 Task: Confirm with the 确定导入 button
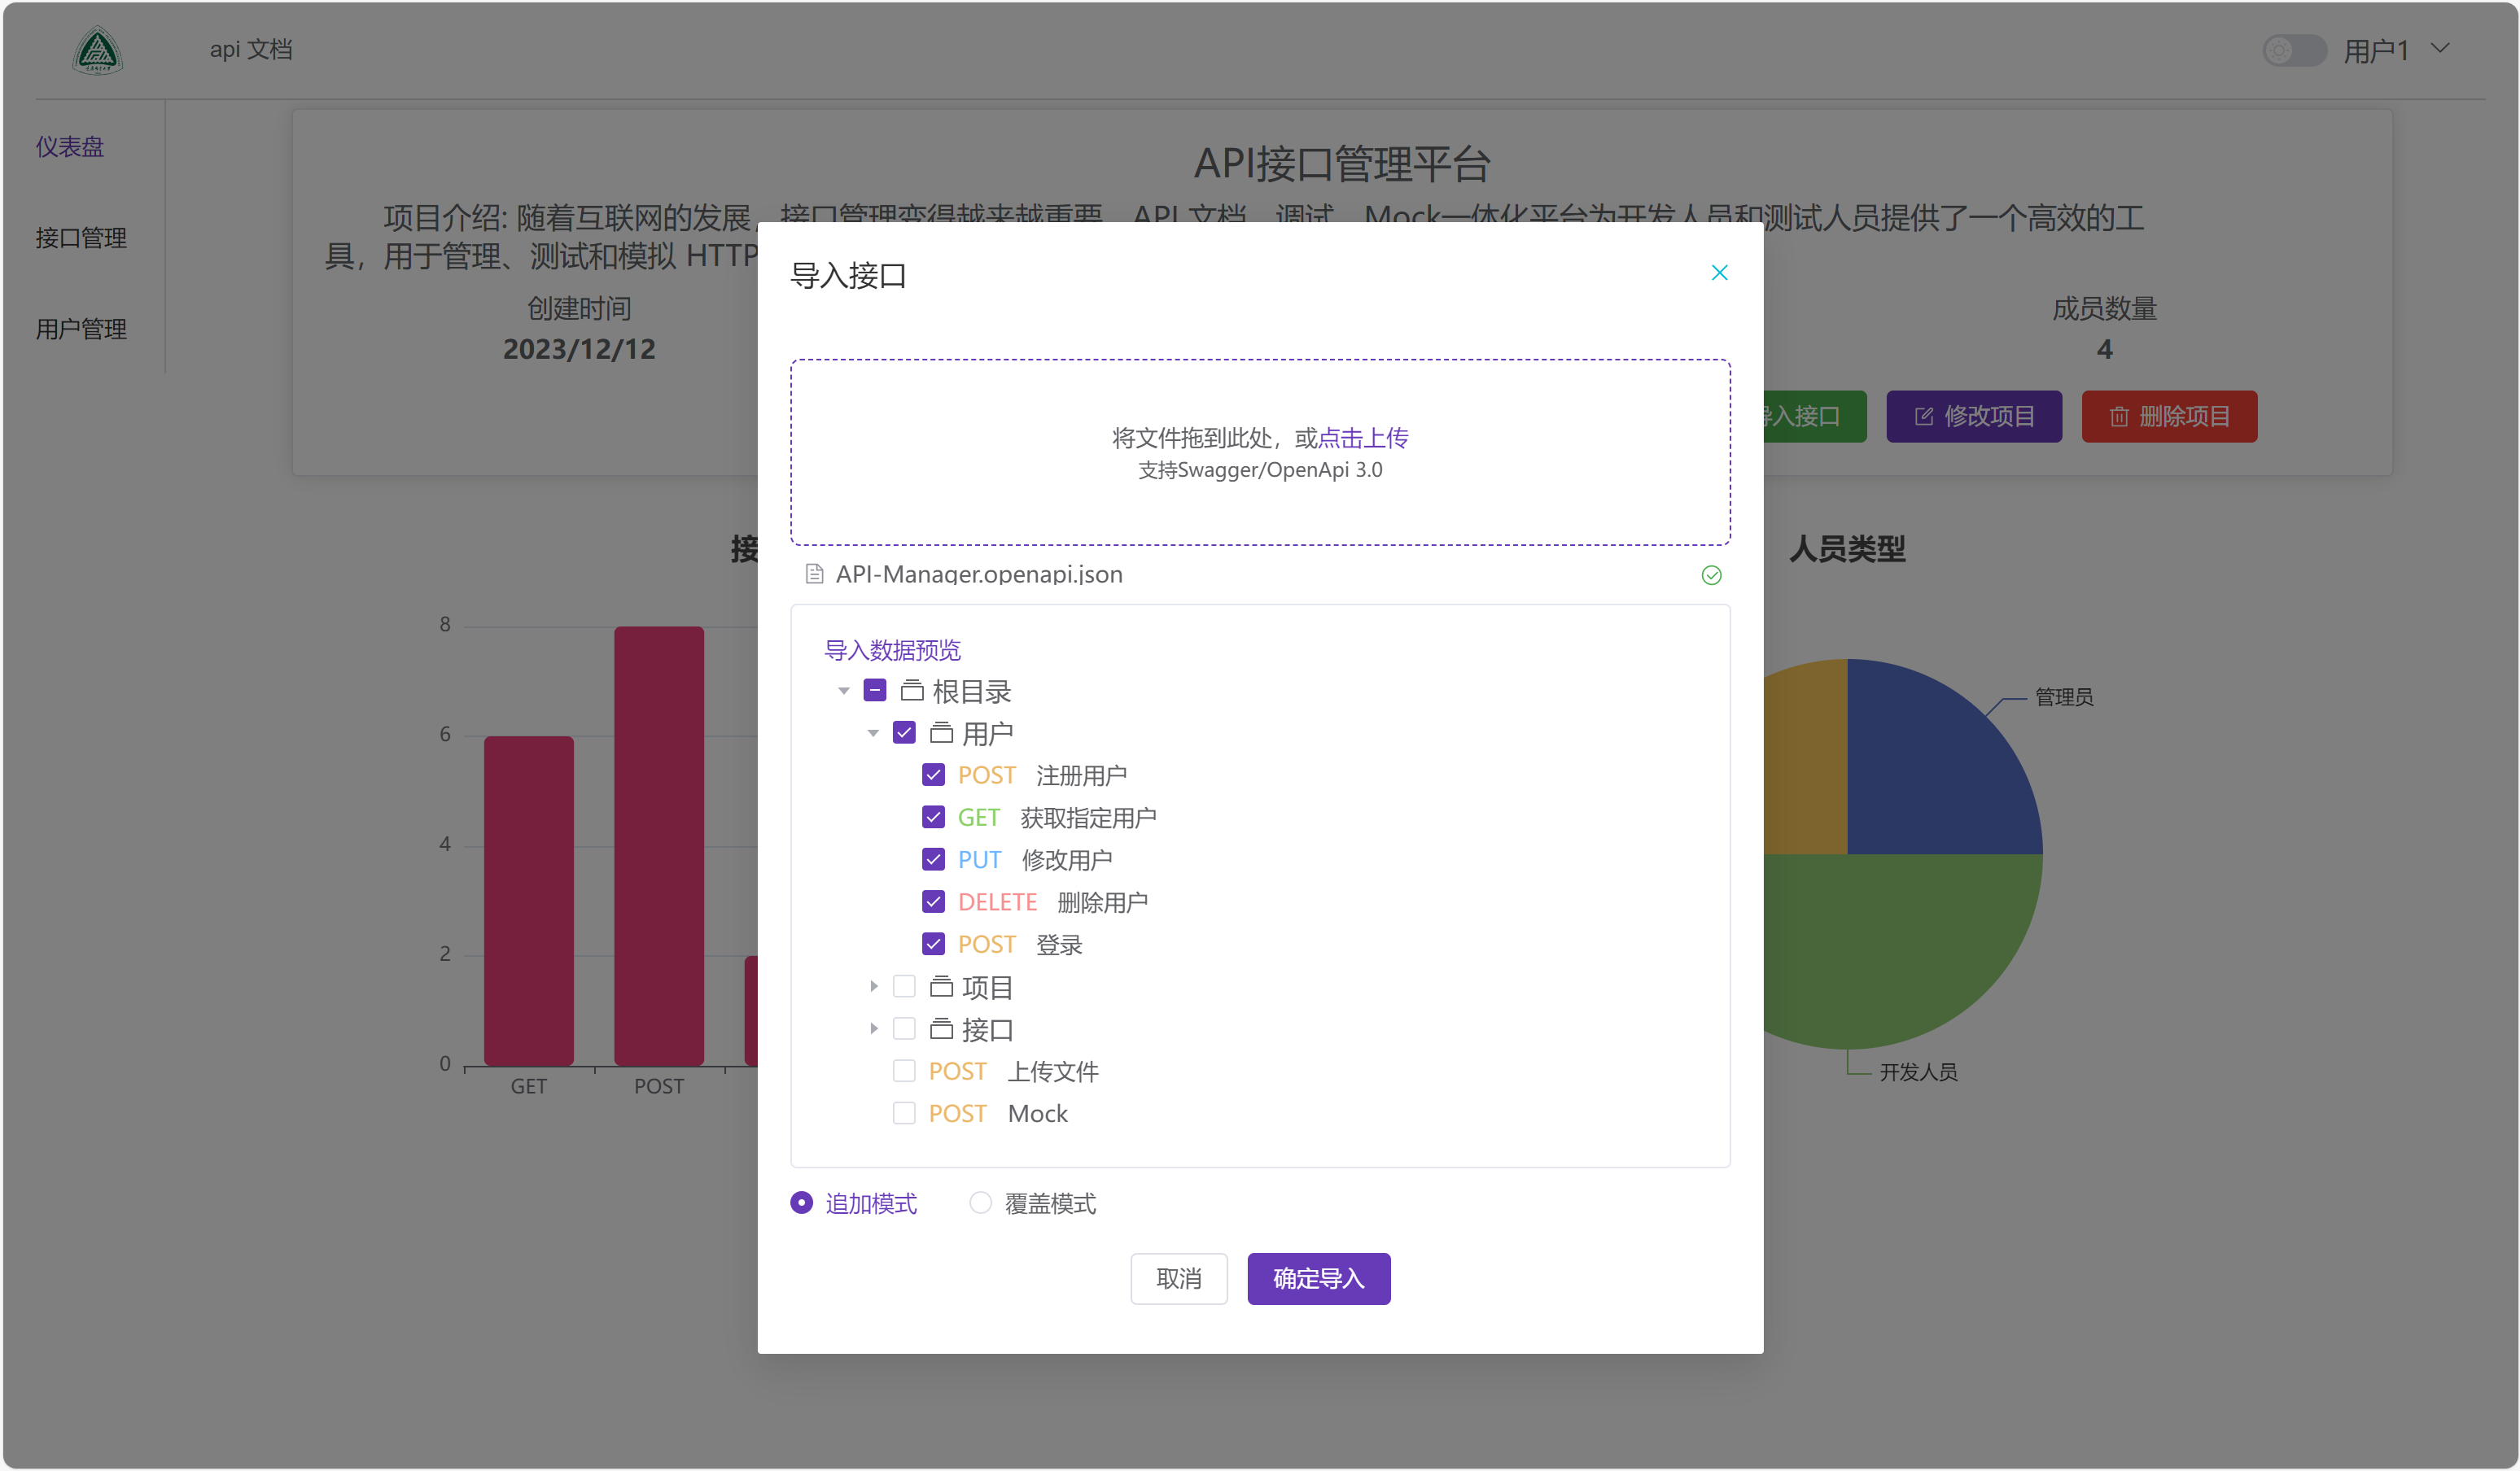pyautogui.click(x=1318, y=1278)
